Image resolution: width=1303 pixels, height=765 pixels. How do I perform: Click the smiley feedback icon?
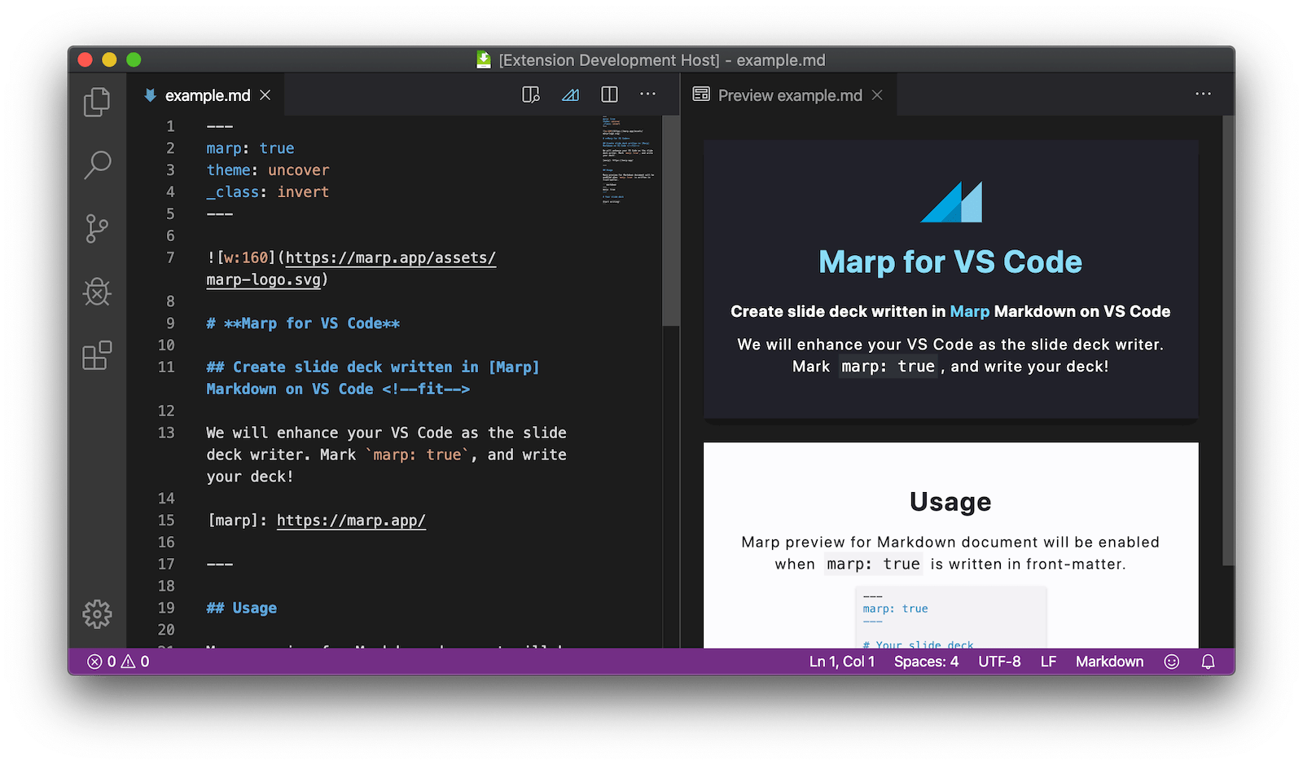(1171, 662)
